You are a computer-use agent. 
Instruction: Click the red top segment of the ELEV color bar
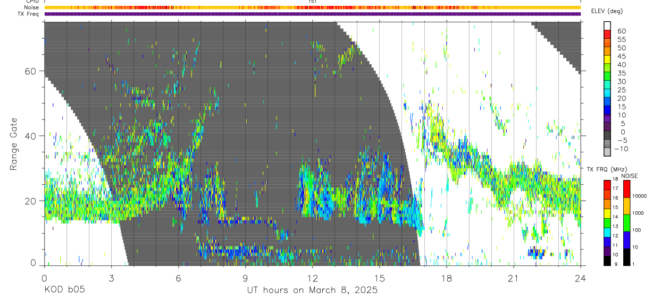(x=607, y=34)
